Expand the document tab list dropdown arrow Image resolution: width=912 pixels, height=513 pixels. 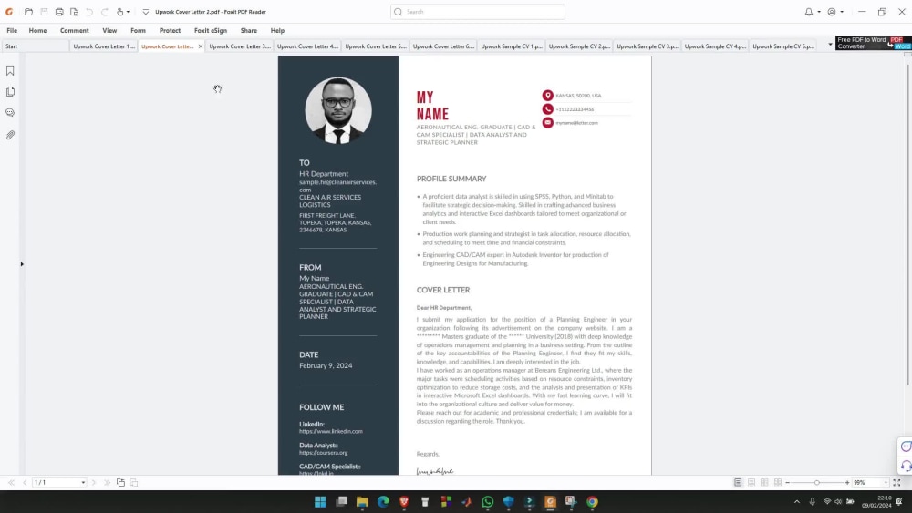pyautogui.click(x=830, y=44)
